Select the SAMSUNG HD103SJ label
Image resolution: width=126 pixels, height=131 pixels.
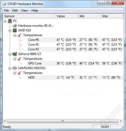[32, 68]
